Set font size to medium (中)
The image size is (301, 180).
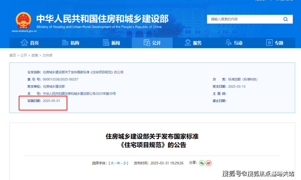118,163
